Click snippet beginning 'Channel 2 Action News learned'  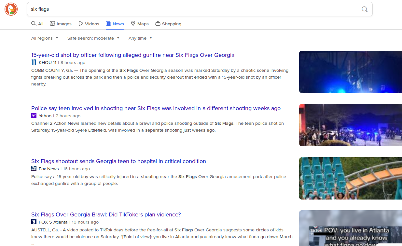158,127
